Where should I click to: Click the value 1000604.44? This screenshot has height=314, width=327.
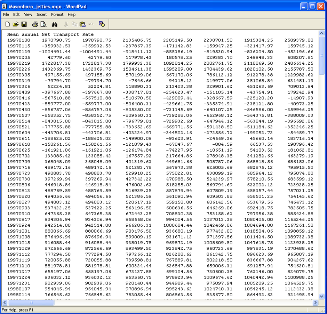pos(178,225)
